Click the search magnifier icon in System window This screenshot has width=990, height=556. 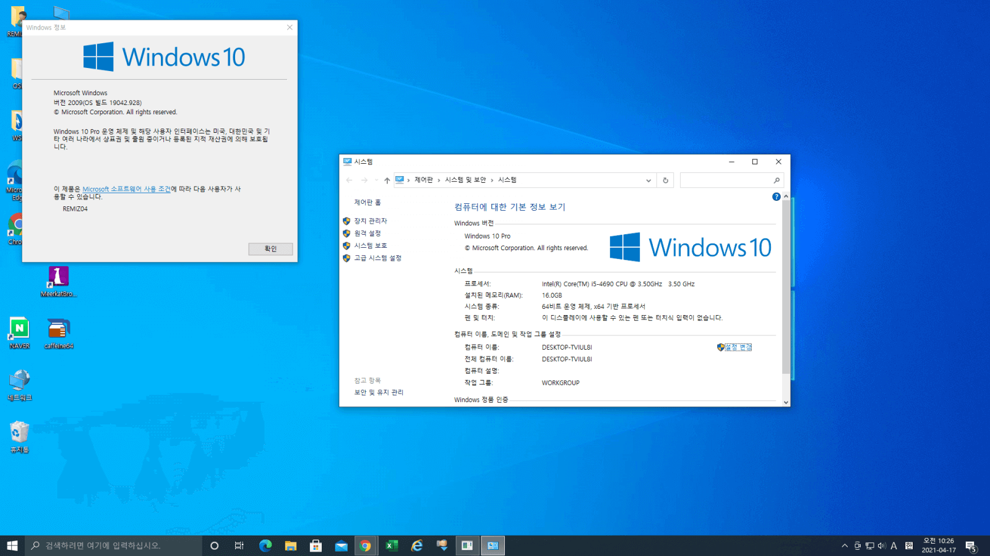(777, 180)
